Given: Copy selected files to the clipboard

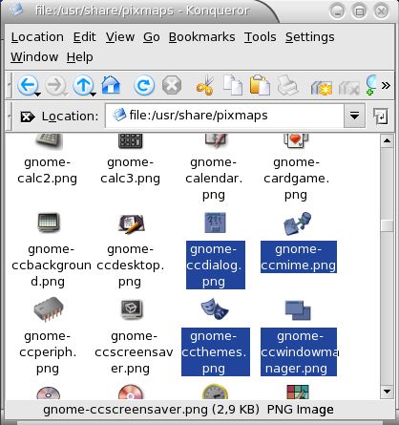Looking at the screenshot, I should coord(233,85).
